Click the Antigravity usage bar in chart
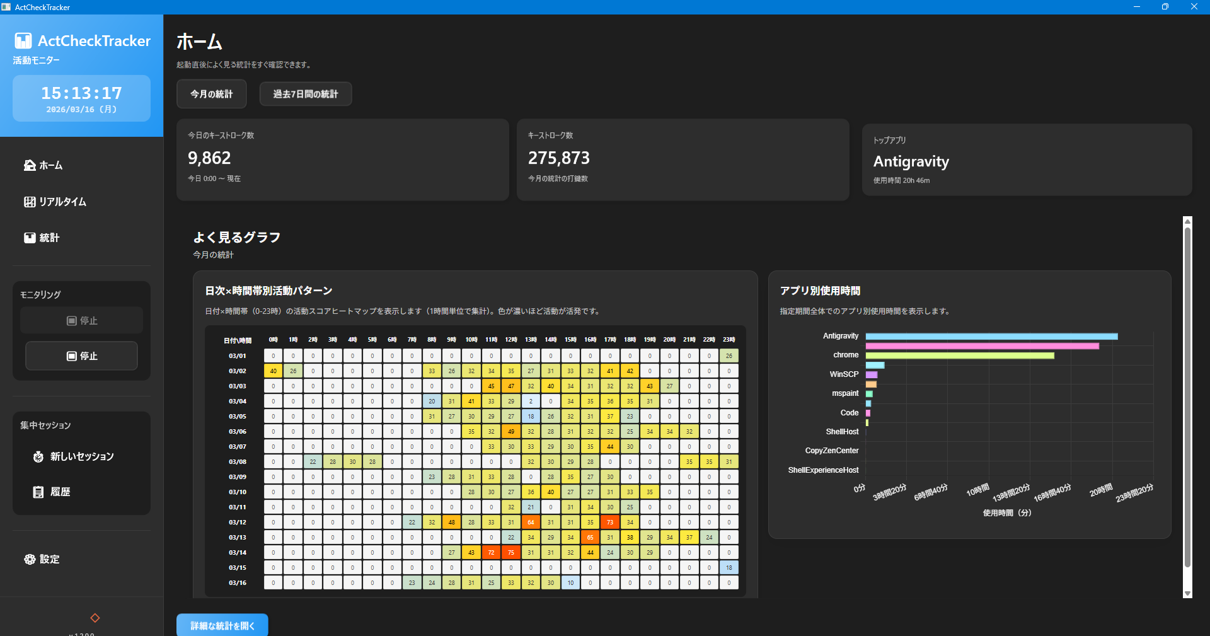This screenshot has height=636, width=1210. (991, 337)
